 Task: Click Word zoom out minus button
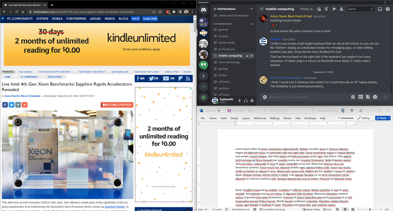click(359, 209)
